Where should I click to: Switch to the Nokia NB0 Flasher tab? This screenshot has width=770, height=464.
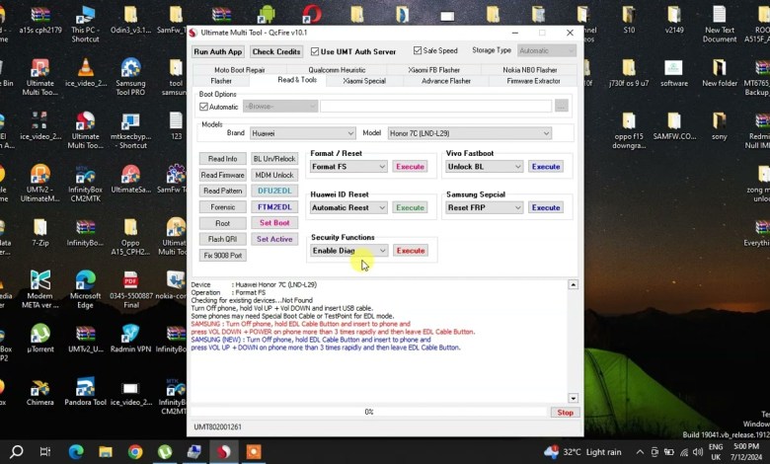tap(530, 70)
